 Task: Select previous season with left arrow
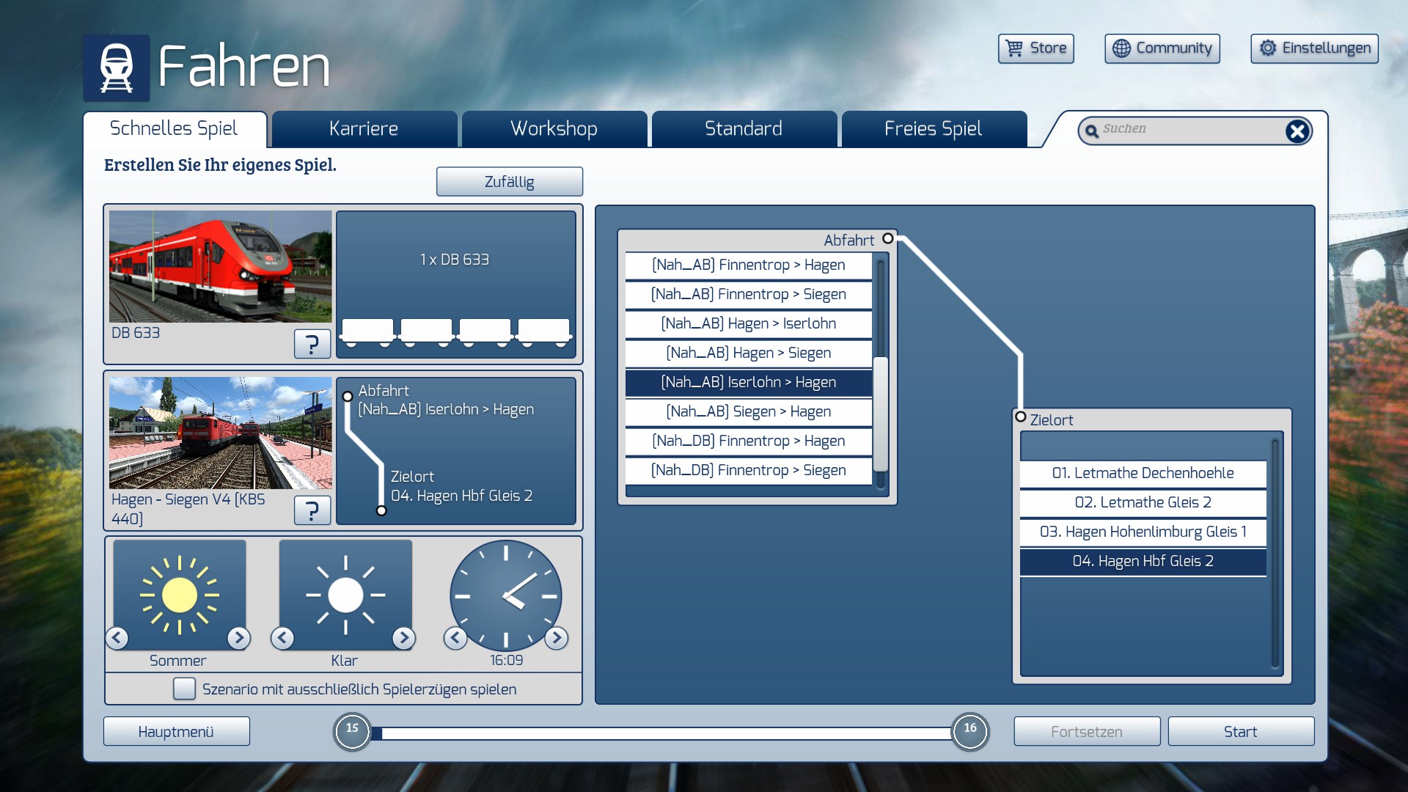[x=117, y=638]
